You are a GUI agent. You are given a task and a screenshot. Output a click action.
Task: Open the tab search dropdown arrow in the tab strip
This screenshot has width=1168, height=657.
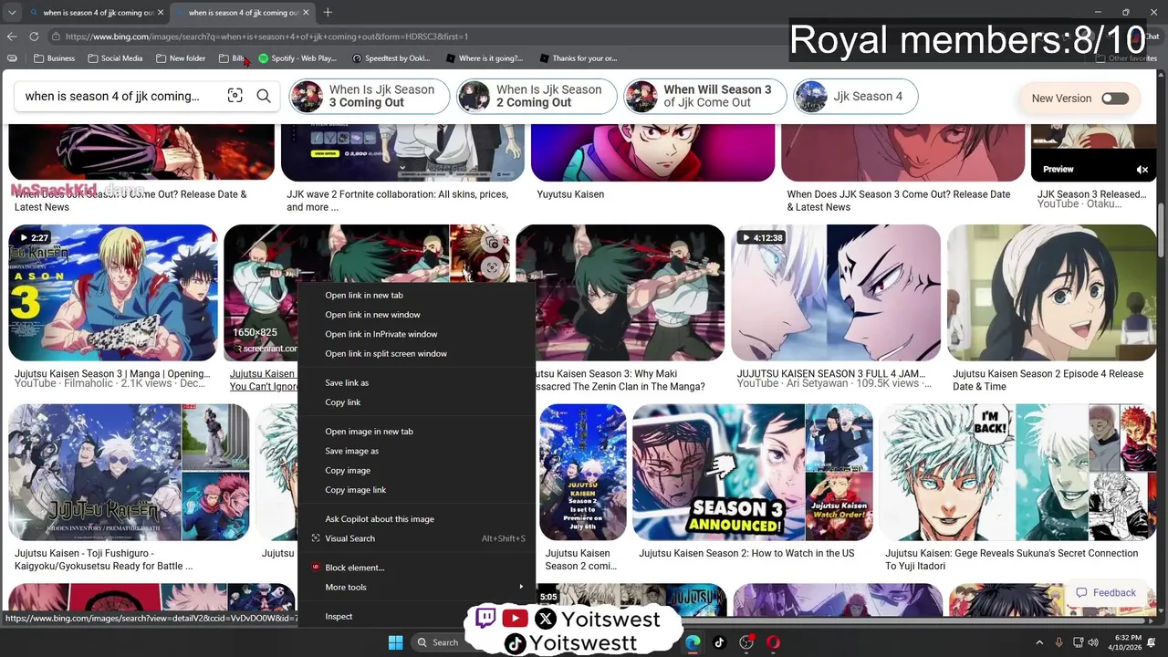tap(12, 12)
